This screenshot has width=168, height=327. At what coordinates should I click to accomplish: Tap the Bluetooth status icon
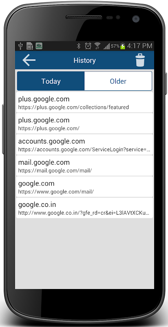point(79,46)
